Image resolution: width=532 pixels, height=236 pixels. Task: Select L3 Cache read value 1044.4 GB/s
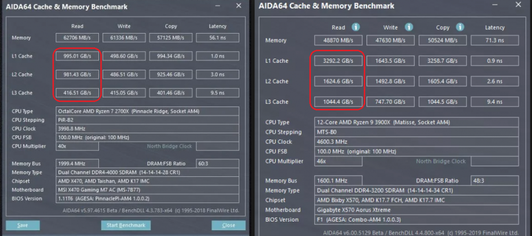click(x=338, y=102)
